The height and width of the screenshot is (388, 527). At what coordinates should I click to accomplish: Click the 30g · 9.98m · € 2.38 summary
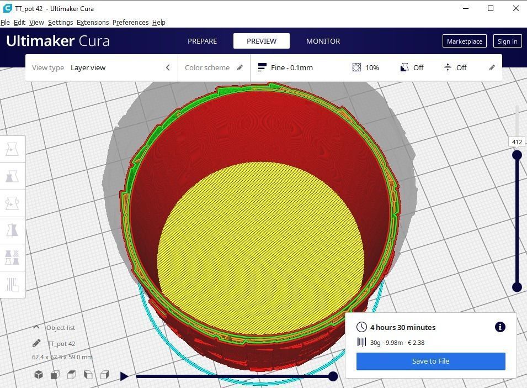tap(397, 343)
